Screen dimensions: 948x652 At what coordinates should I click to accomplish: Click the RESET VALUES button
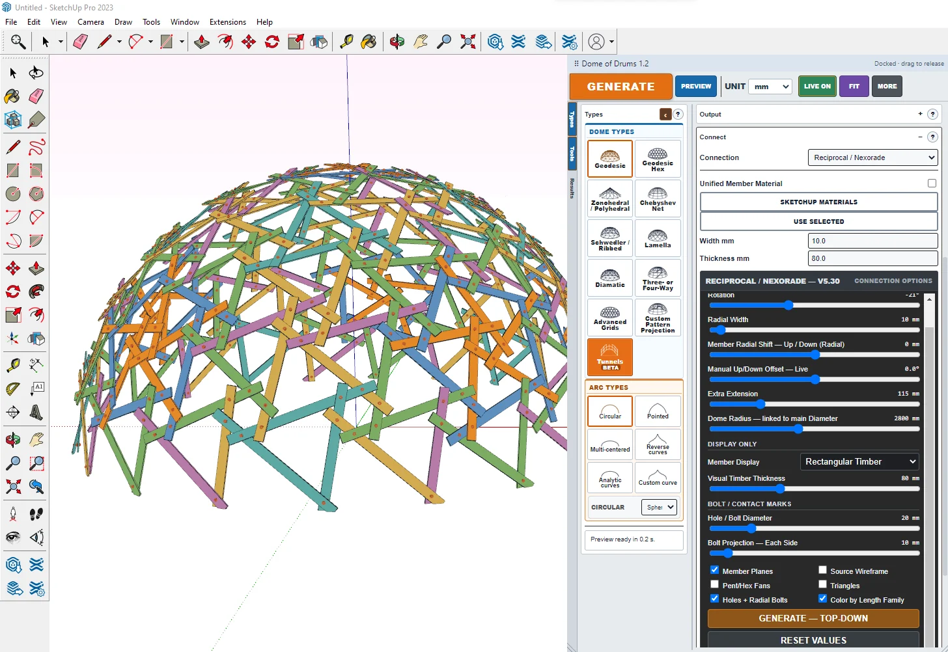(813, 640)
